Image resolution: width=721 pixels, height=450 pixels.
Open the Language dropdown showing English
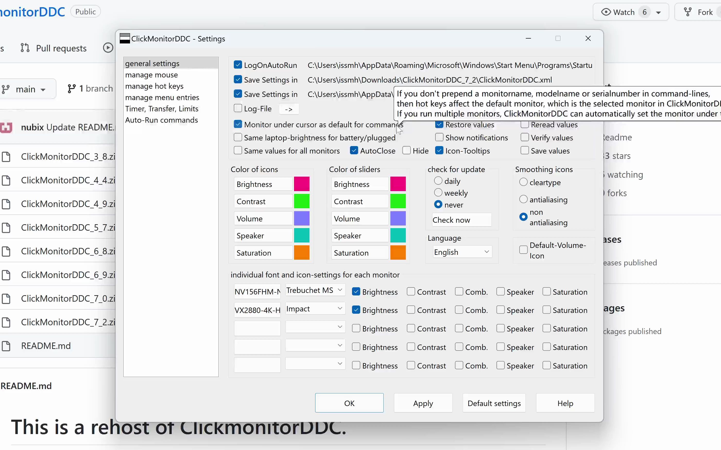coord(462,252)
